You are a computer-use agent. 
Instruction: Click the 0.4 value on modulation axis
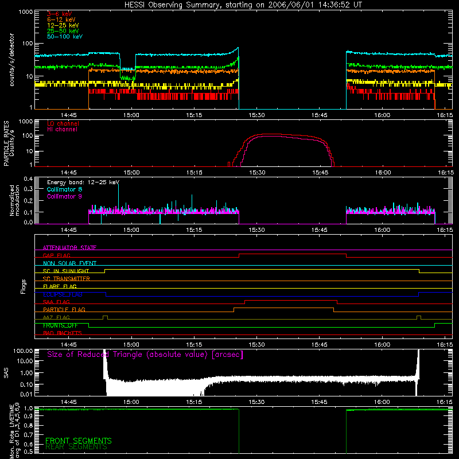[28, 179]
